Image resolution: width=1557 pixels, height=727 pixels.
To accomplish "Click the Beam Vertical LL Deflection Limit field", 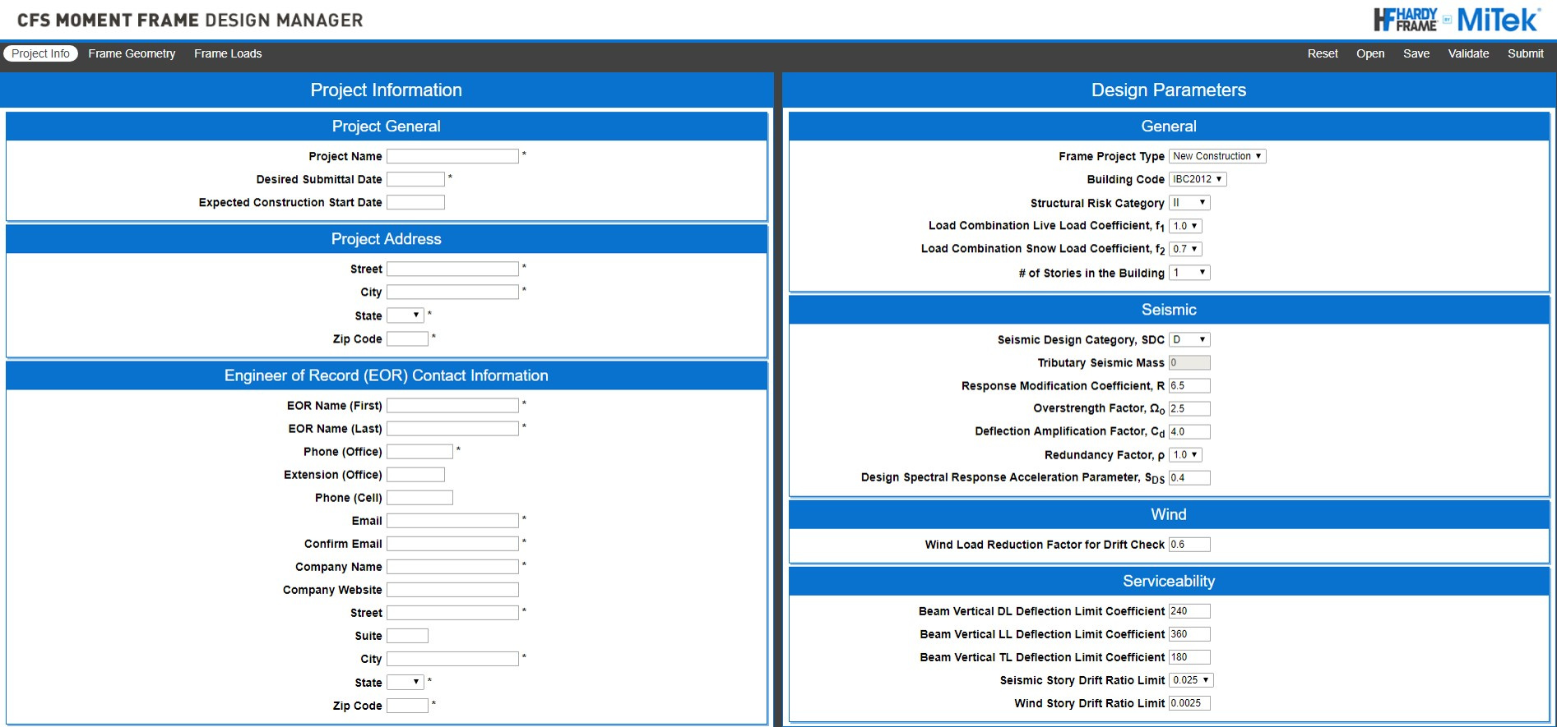I will pyautogui.click(x=1189, y=633).
